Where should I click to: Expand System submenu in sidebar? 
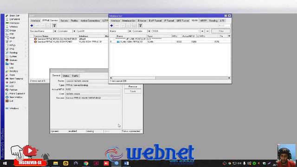26,57
